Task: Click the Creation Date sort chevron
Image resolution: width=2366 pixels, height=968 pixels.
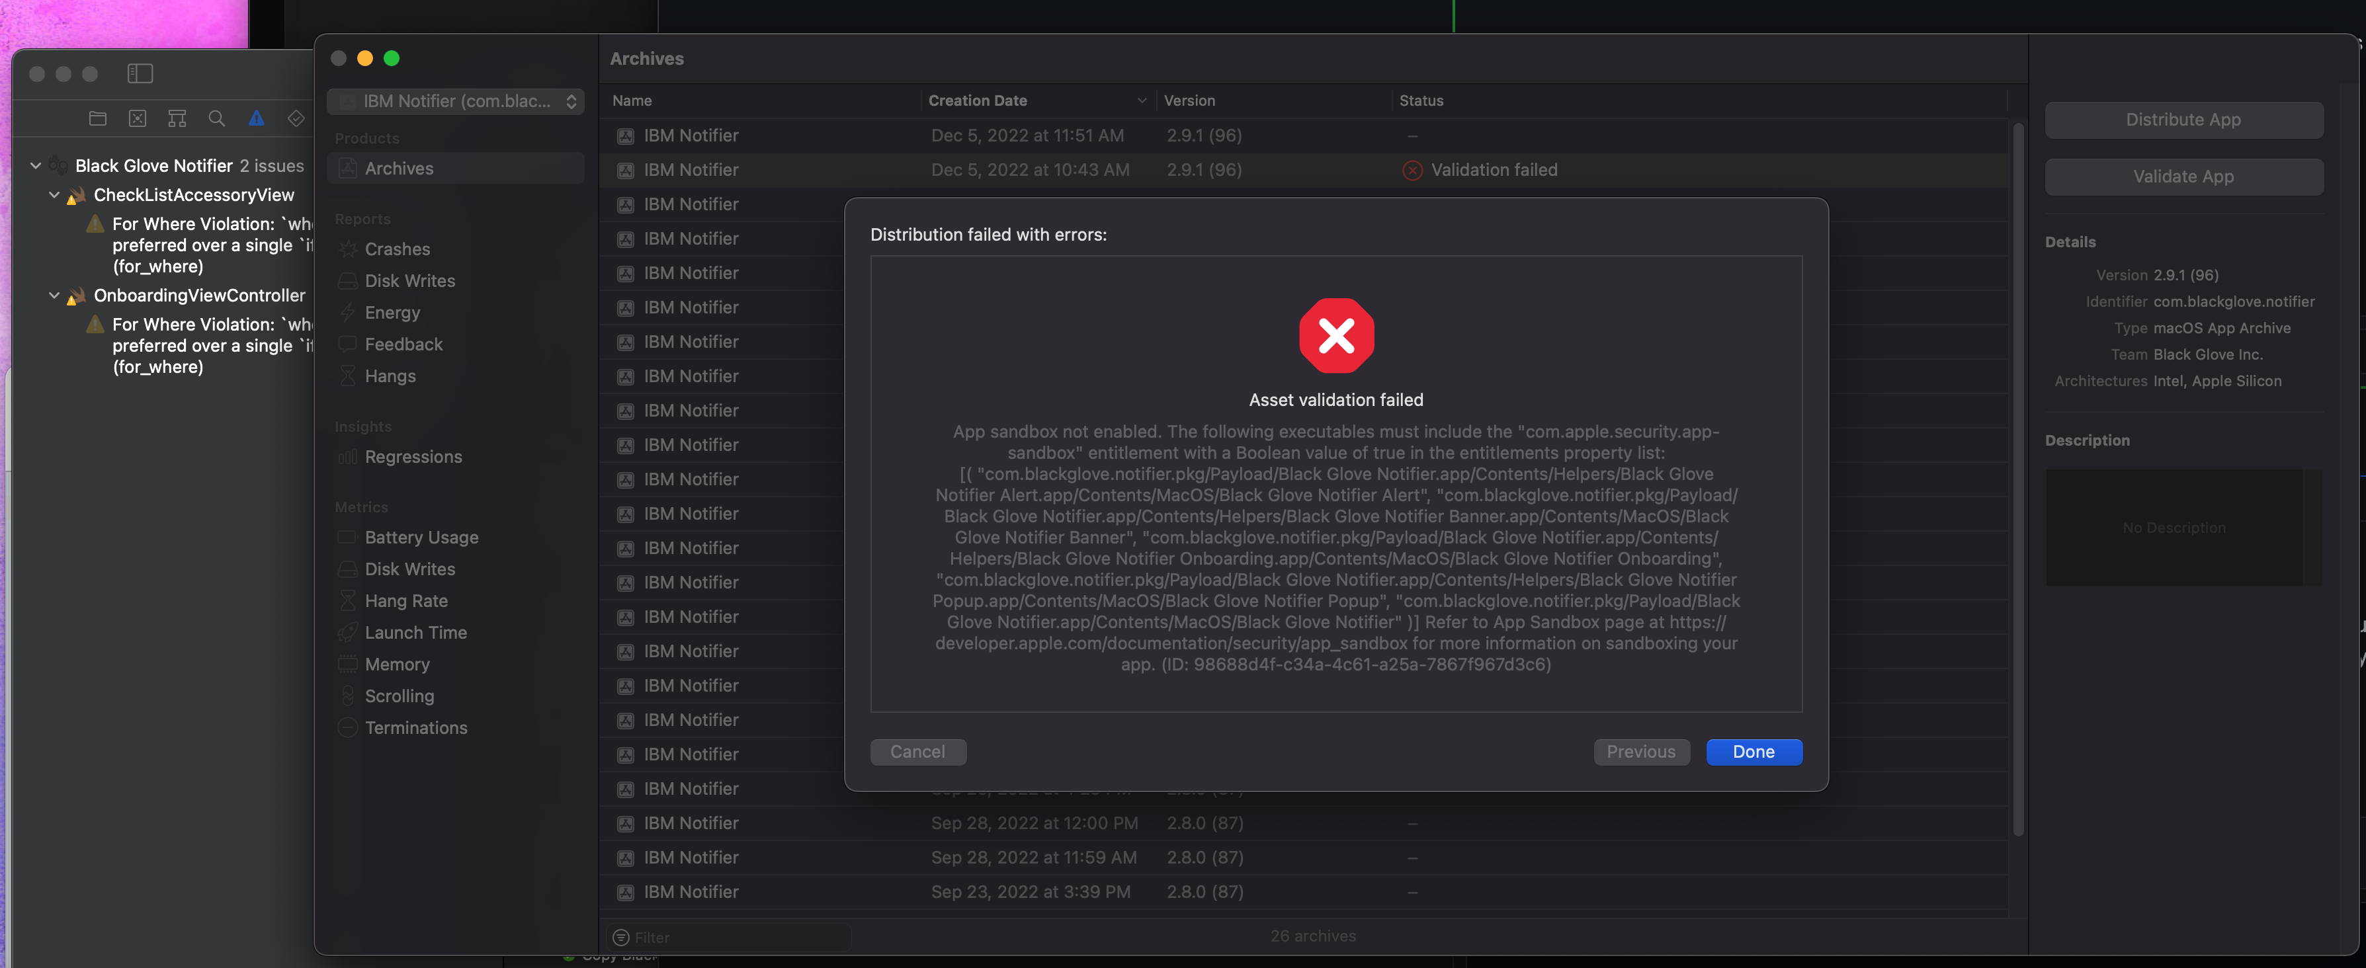Action: pos(1142,100)
